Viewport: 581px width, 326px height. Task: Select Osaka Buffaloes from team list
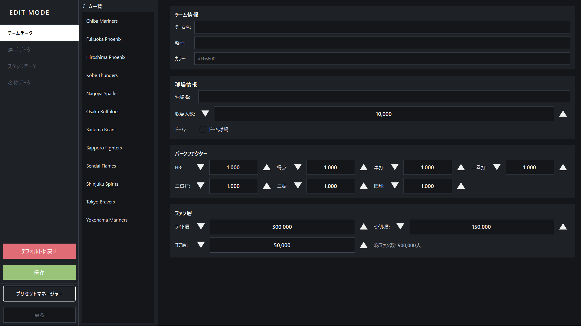point(103,112)
